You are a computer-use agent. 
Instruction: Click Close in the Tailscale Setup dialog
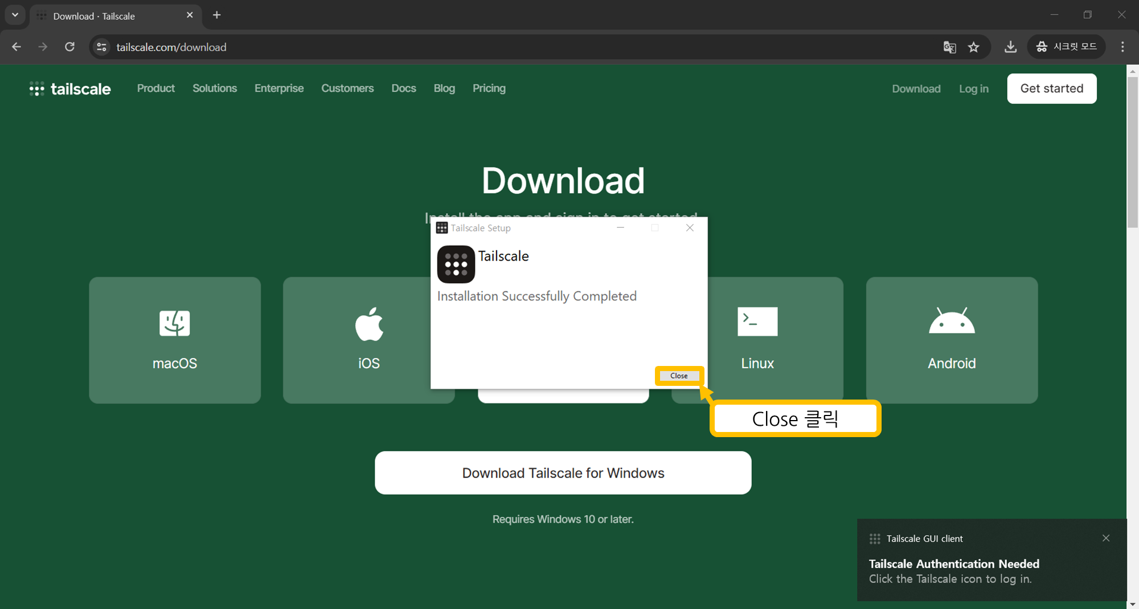coord(679,376)
